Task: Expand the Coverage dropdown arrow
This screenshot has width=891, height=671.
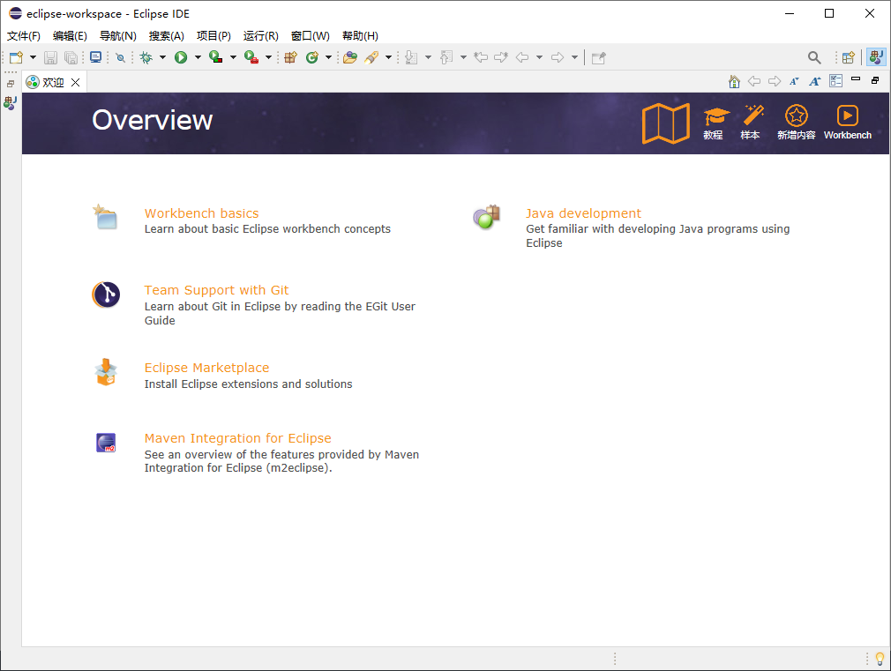Action: 233,57
